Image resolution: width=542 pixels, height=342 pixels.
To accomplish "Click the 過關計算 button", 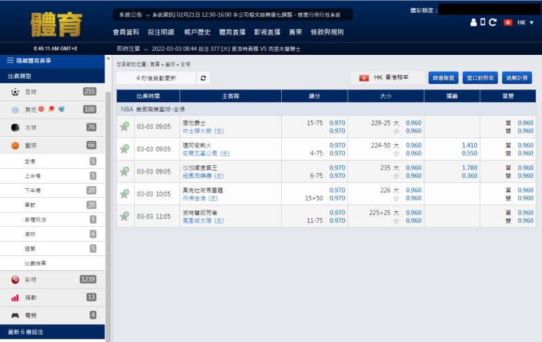I will [517, 78].
